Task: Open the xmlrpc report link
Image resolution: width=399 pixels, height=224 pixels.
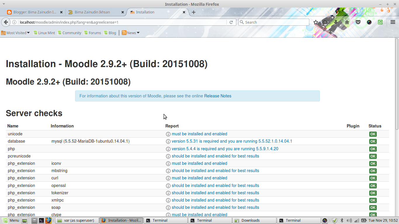Action: pos(215,200)
